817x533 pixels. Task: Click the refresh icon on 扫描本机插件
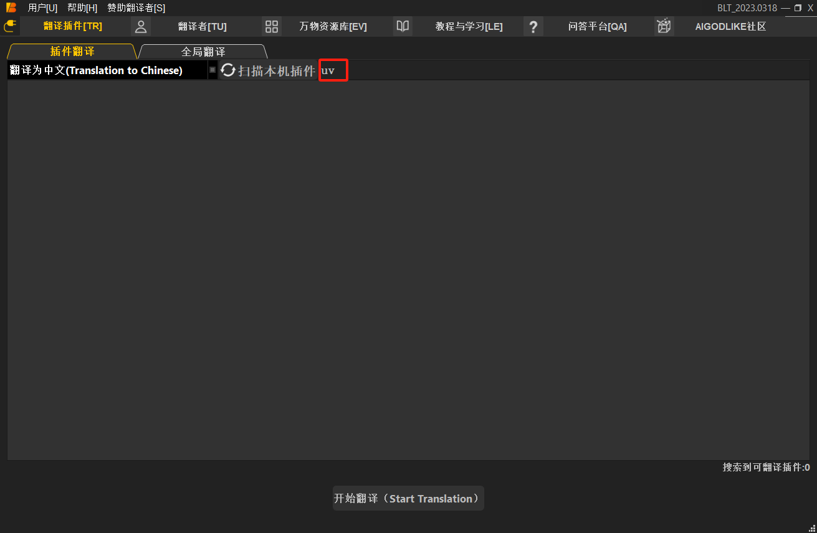(228, 70)
